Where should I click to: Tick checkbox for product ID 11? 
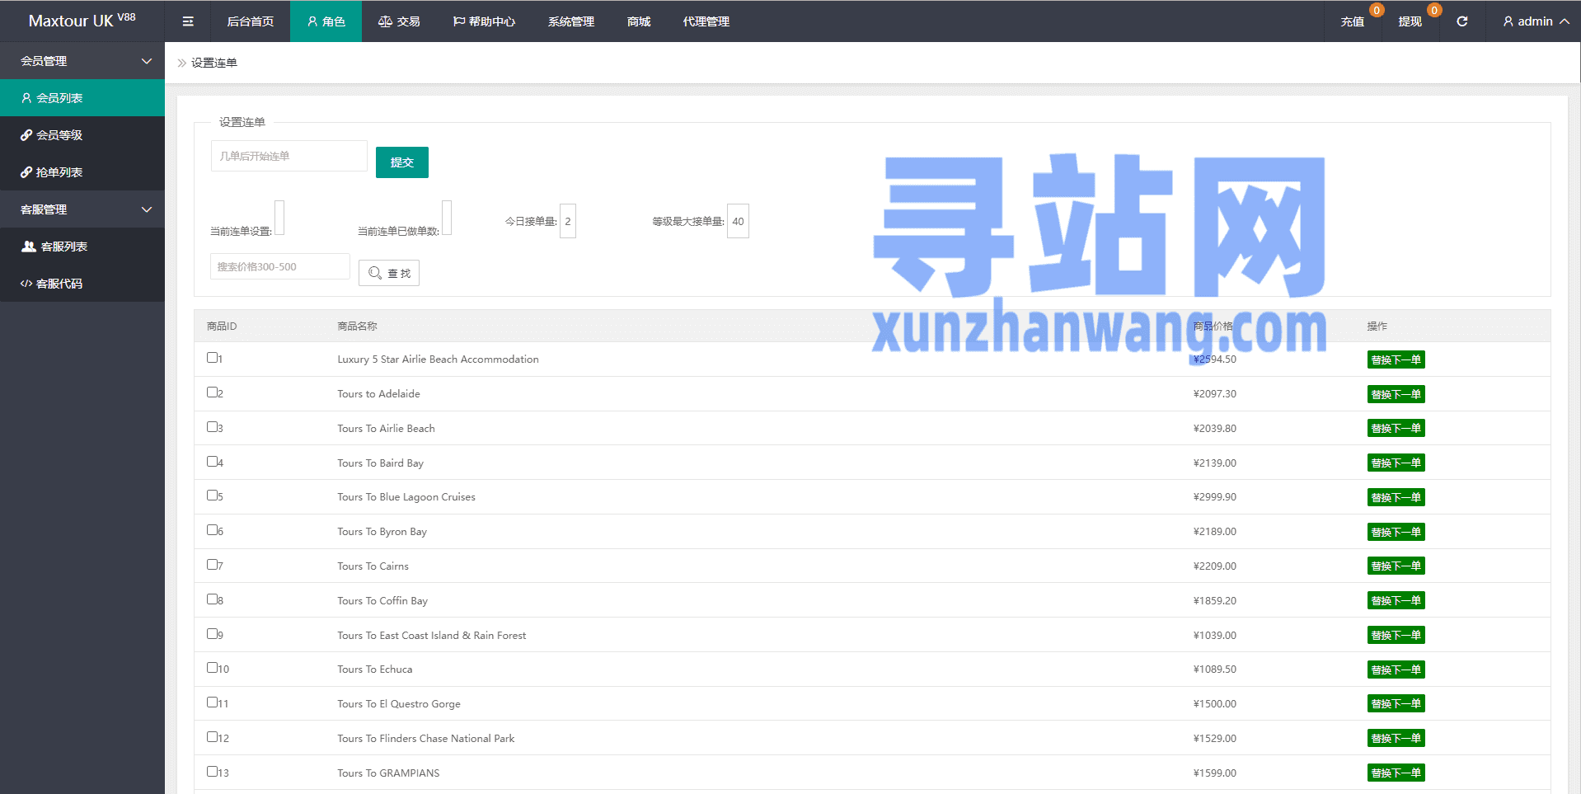(x=212, y=702)
